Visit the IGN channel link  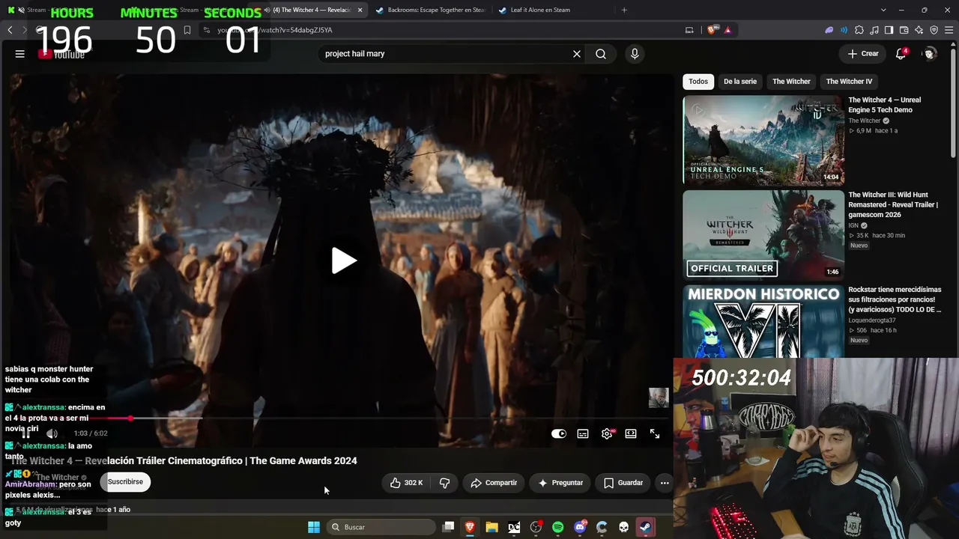point(853,225)
